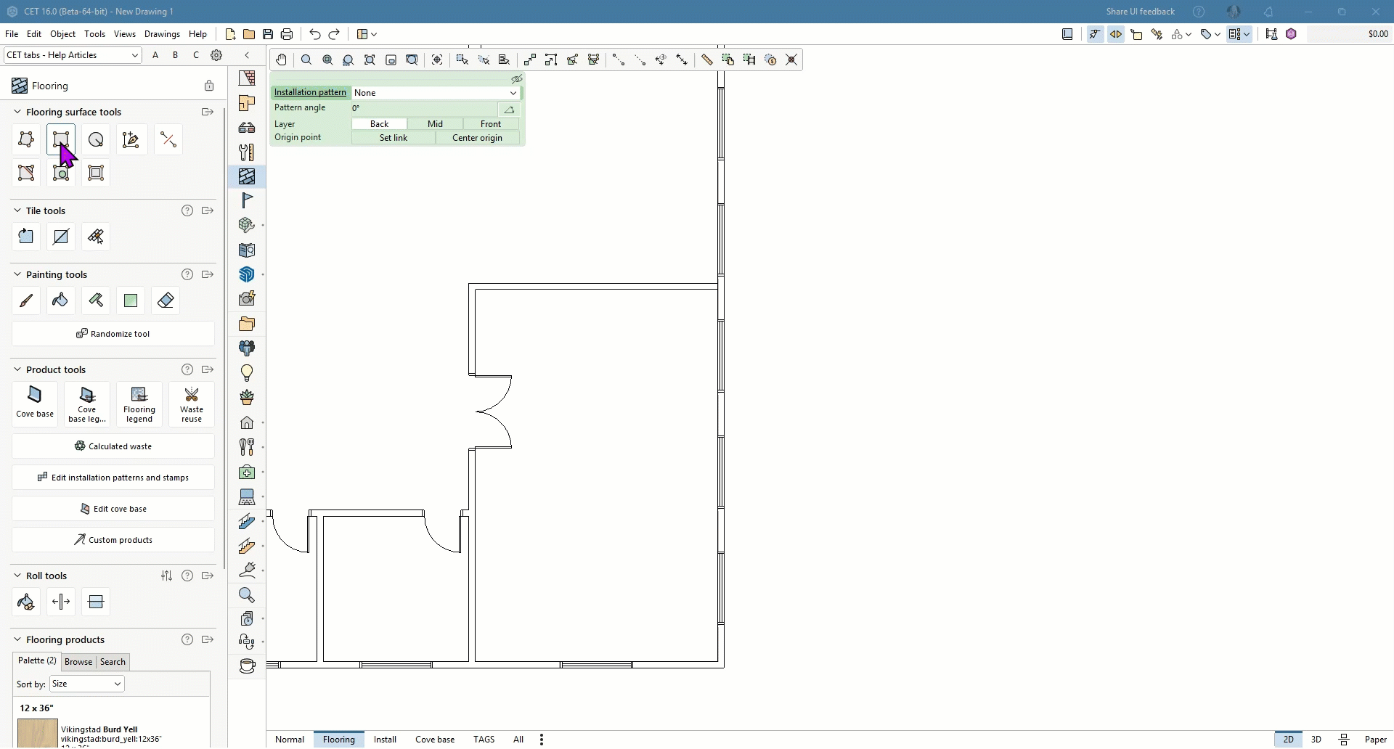Open the Drawings menu
The height and width of the screenshot is (749, 1394).
click(x=162, y=34)
